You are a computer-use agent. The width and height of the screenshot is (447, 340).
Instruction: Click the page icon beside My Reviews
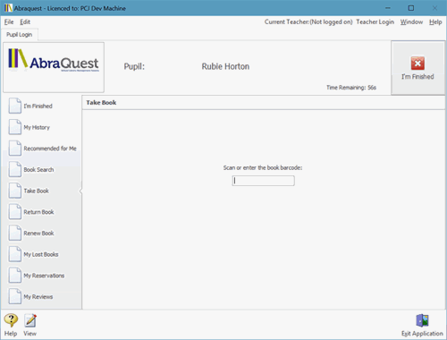(x=15, y=296)
